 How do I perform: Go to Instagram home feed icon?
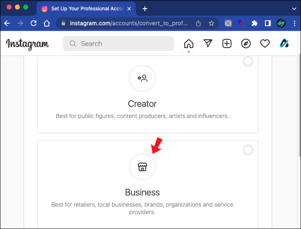(x=188, y=44)
